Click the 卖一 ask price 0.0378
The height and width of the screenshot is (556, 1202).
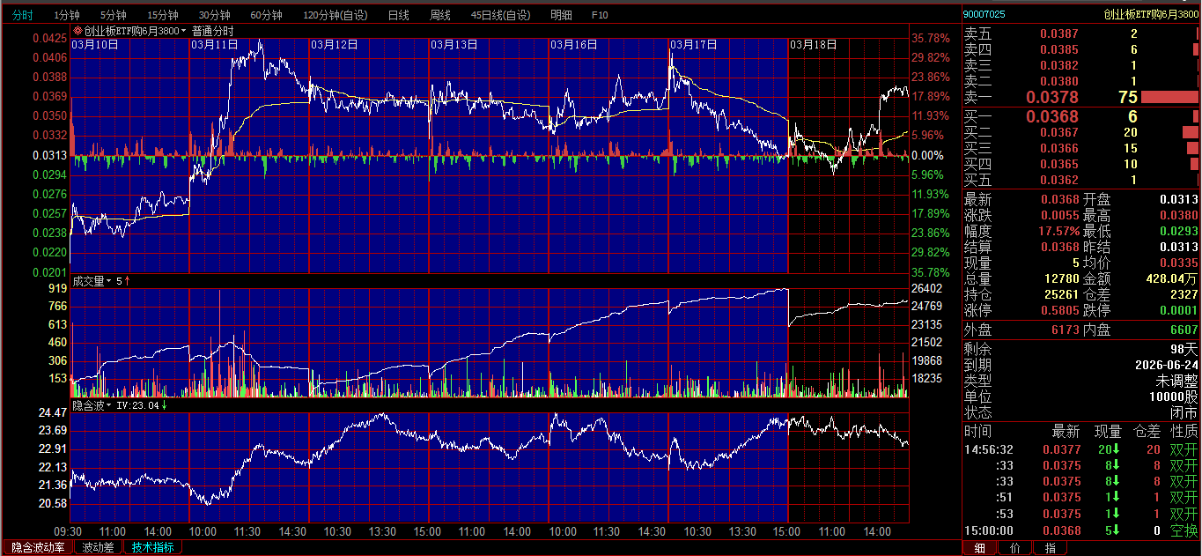(1051, 97)
